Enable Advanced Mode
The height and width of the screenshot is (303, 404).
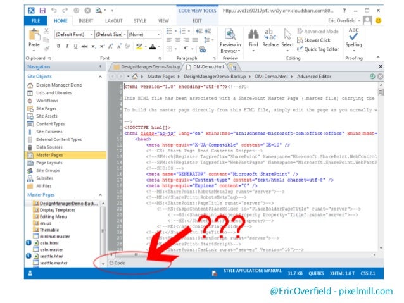[318, 31]
